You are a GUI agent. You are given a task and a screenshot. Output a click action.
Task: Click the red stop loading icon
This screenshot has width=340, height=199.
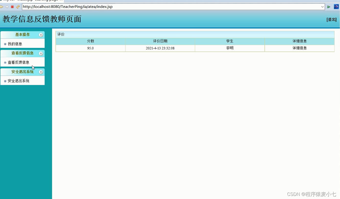[x=12, y=7]
